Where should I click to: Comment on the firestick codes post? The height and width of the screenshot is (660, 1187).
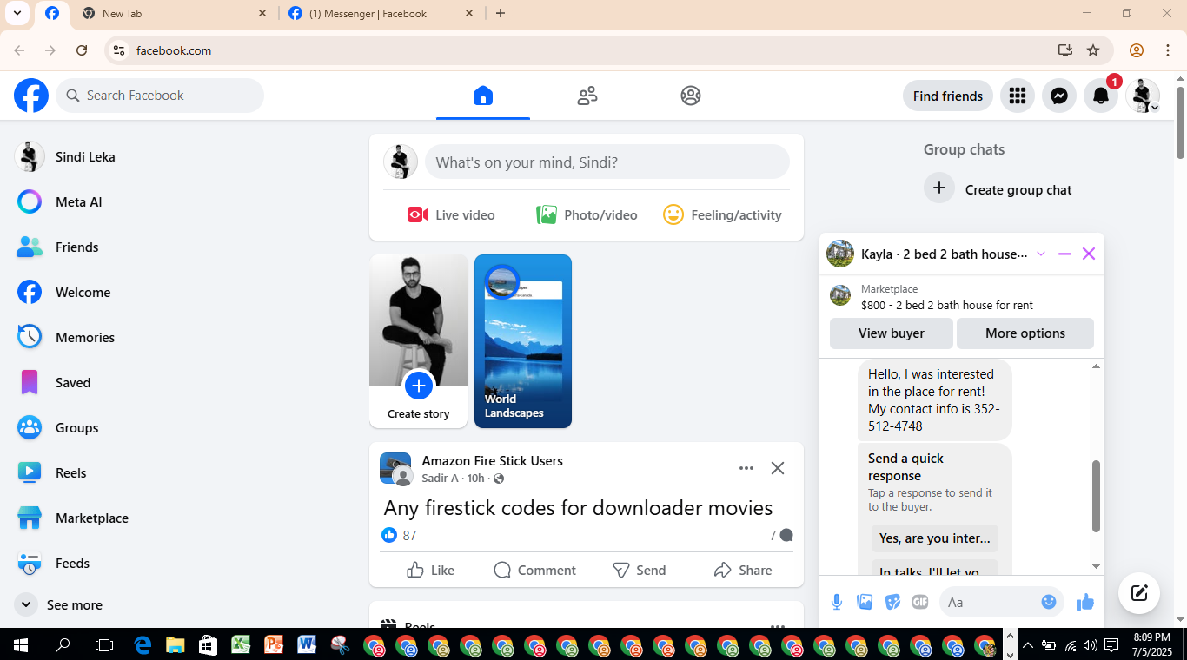534,571
